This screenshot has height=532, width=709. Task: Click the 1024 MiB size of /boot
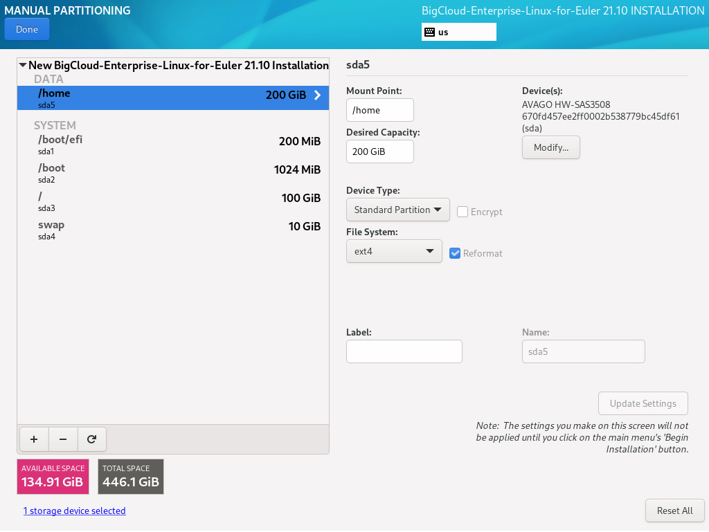tap(297, 169)
